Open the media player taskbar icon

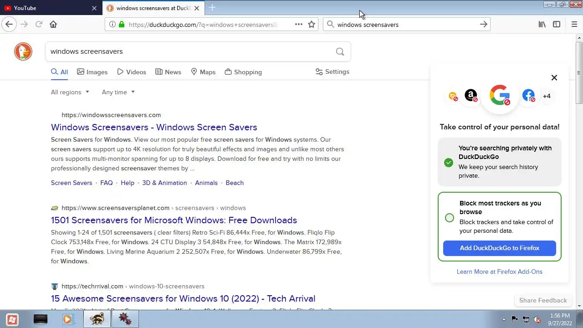coord(68,319)
